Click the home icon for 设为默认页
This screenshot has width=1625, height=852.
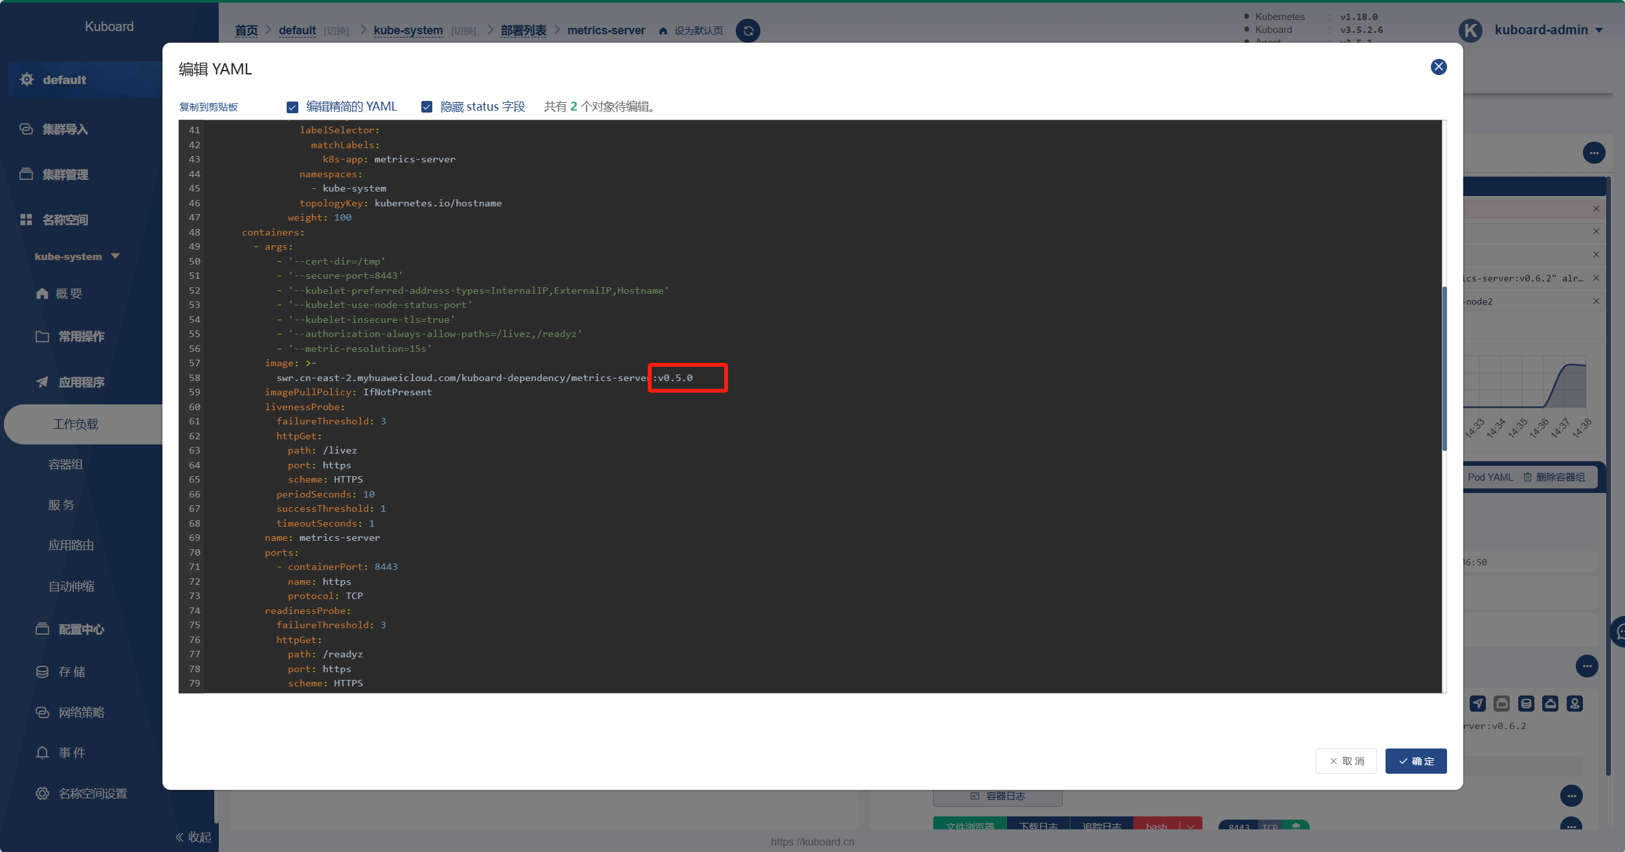click(x=662, y=30)
